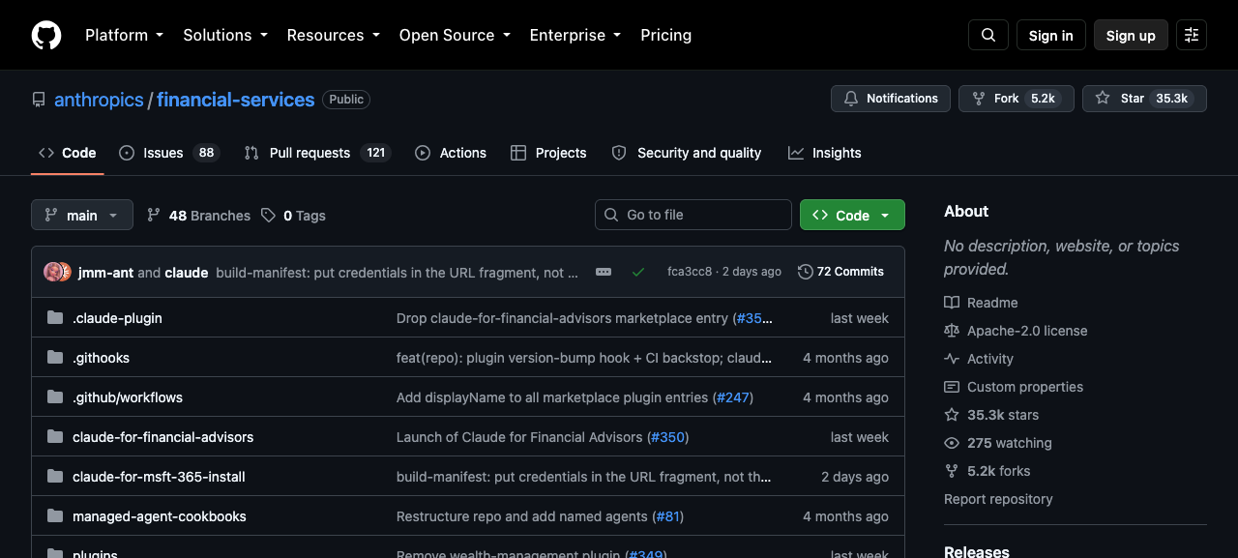Switch to the Insights tab
The image size is (1238, 558).
825,153
